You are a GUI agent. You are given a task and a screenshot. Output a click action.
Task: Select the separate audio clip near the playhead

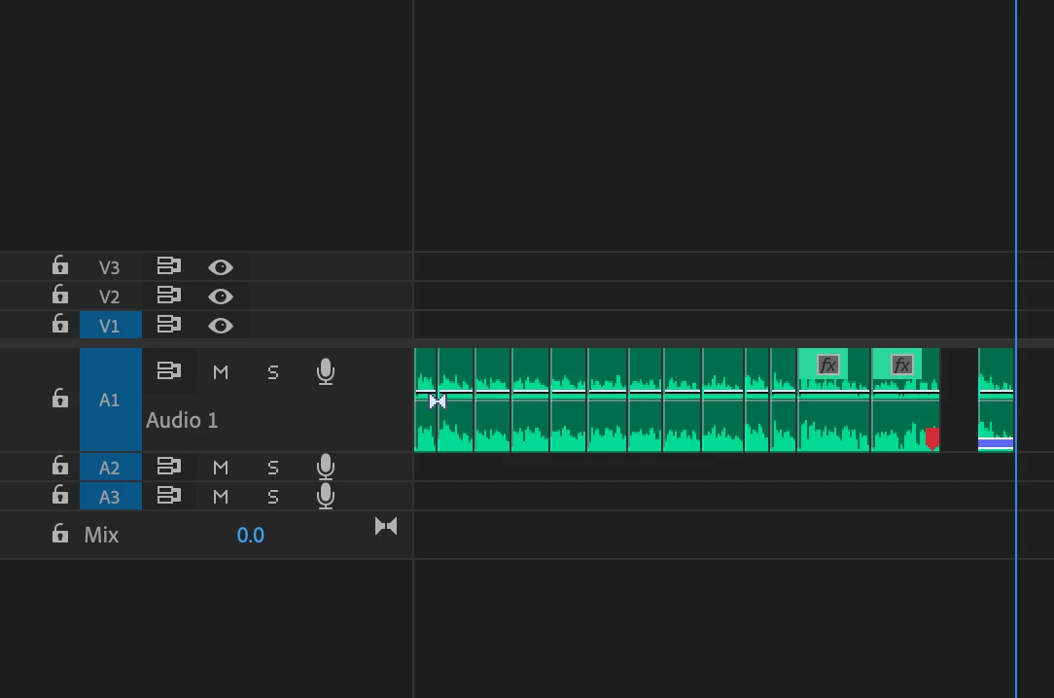[996, 400]
